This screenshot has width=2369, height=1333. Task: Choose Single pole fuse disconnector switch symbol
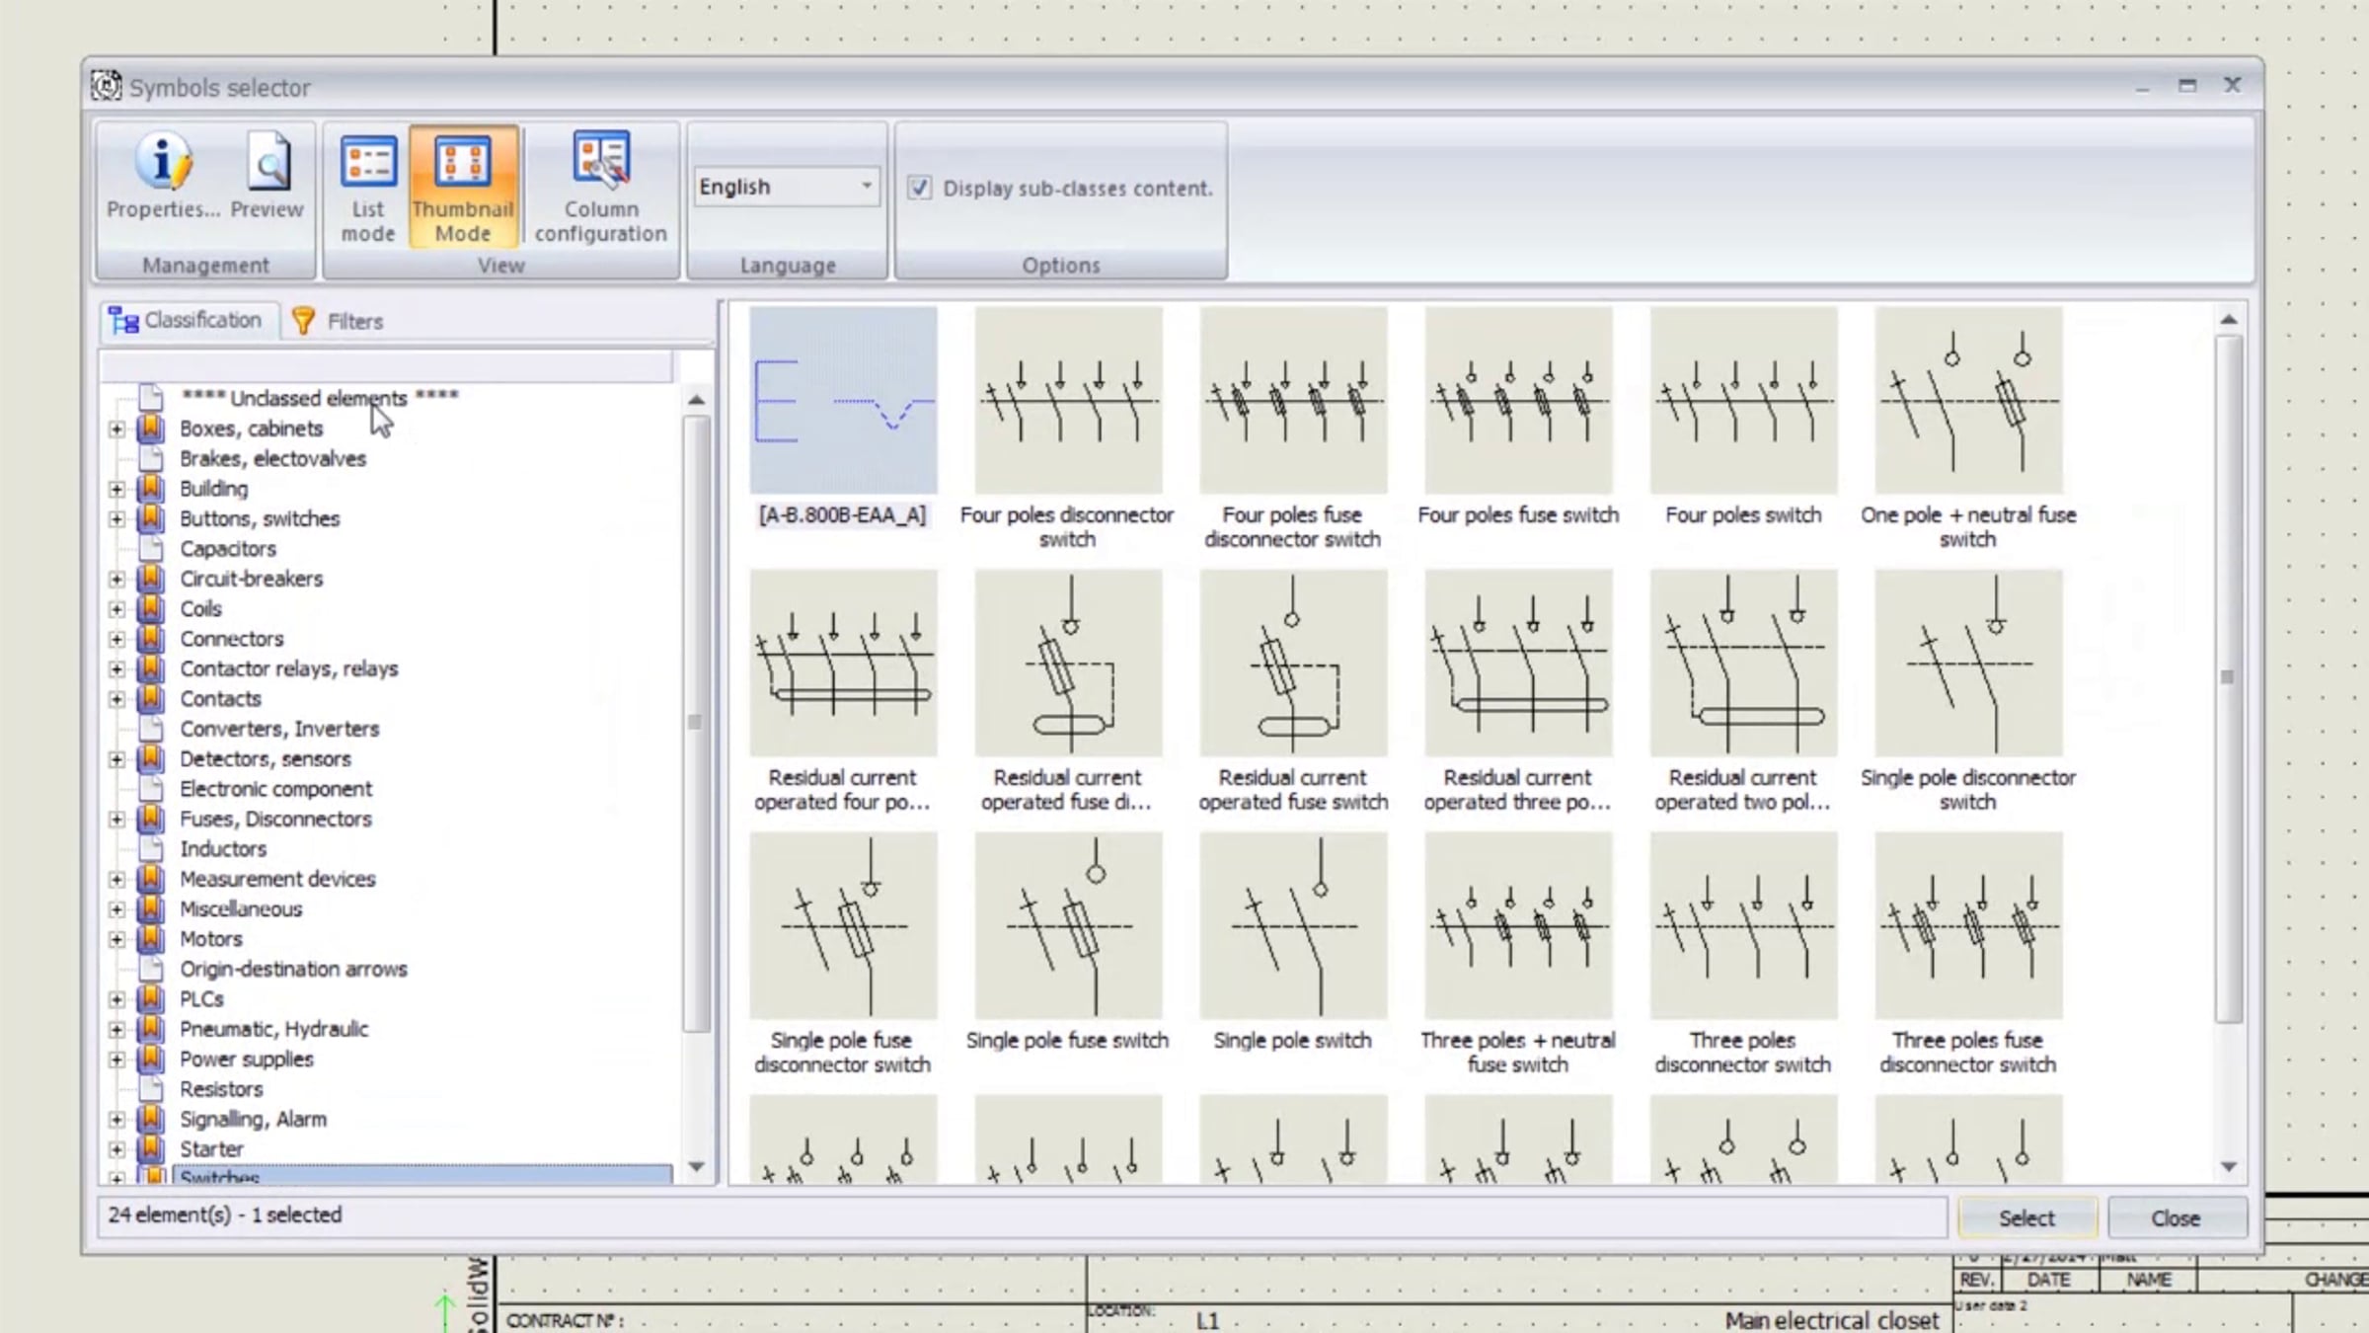pyautogui.click(x=842, y=925)
